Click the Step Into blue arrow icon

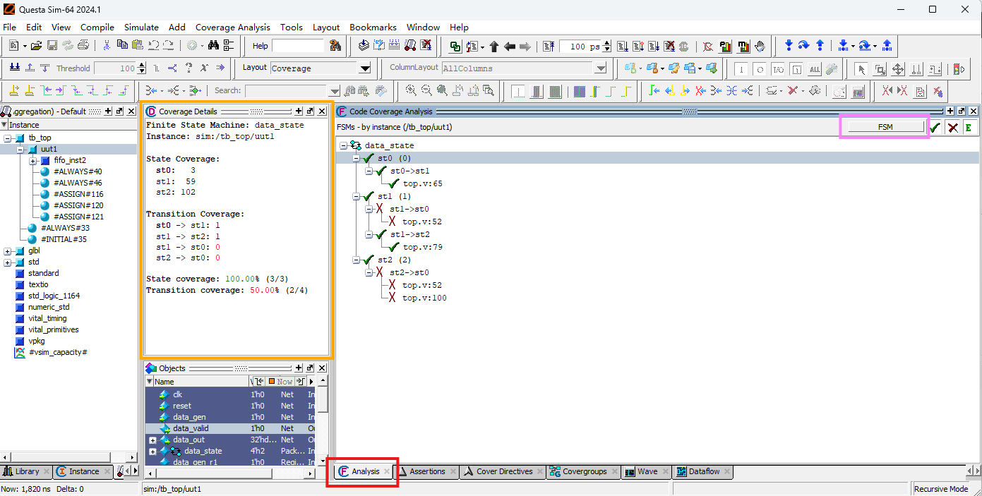coord(789,45)
